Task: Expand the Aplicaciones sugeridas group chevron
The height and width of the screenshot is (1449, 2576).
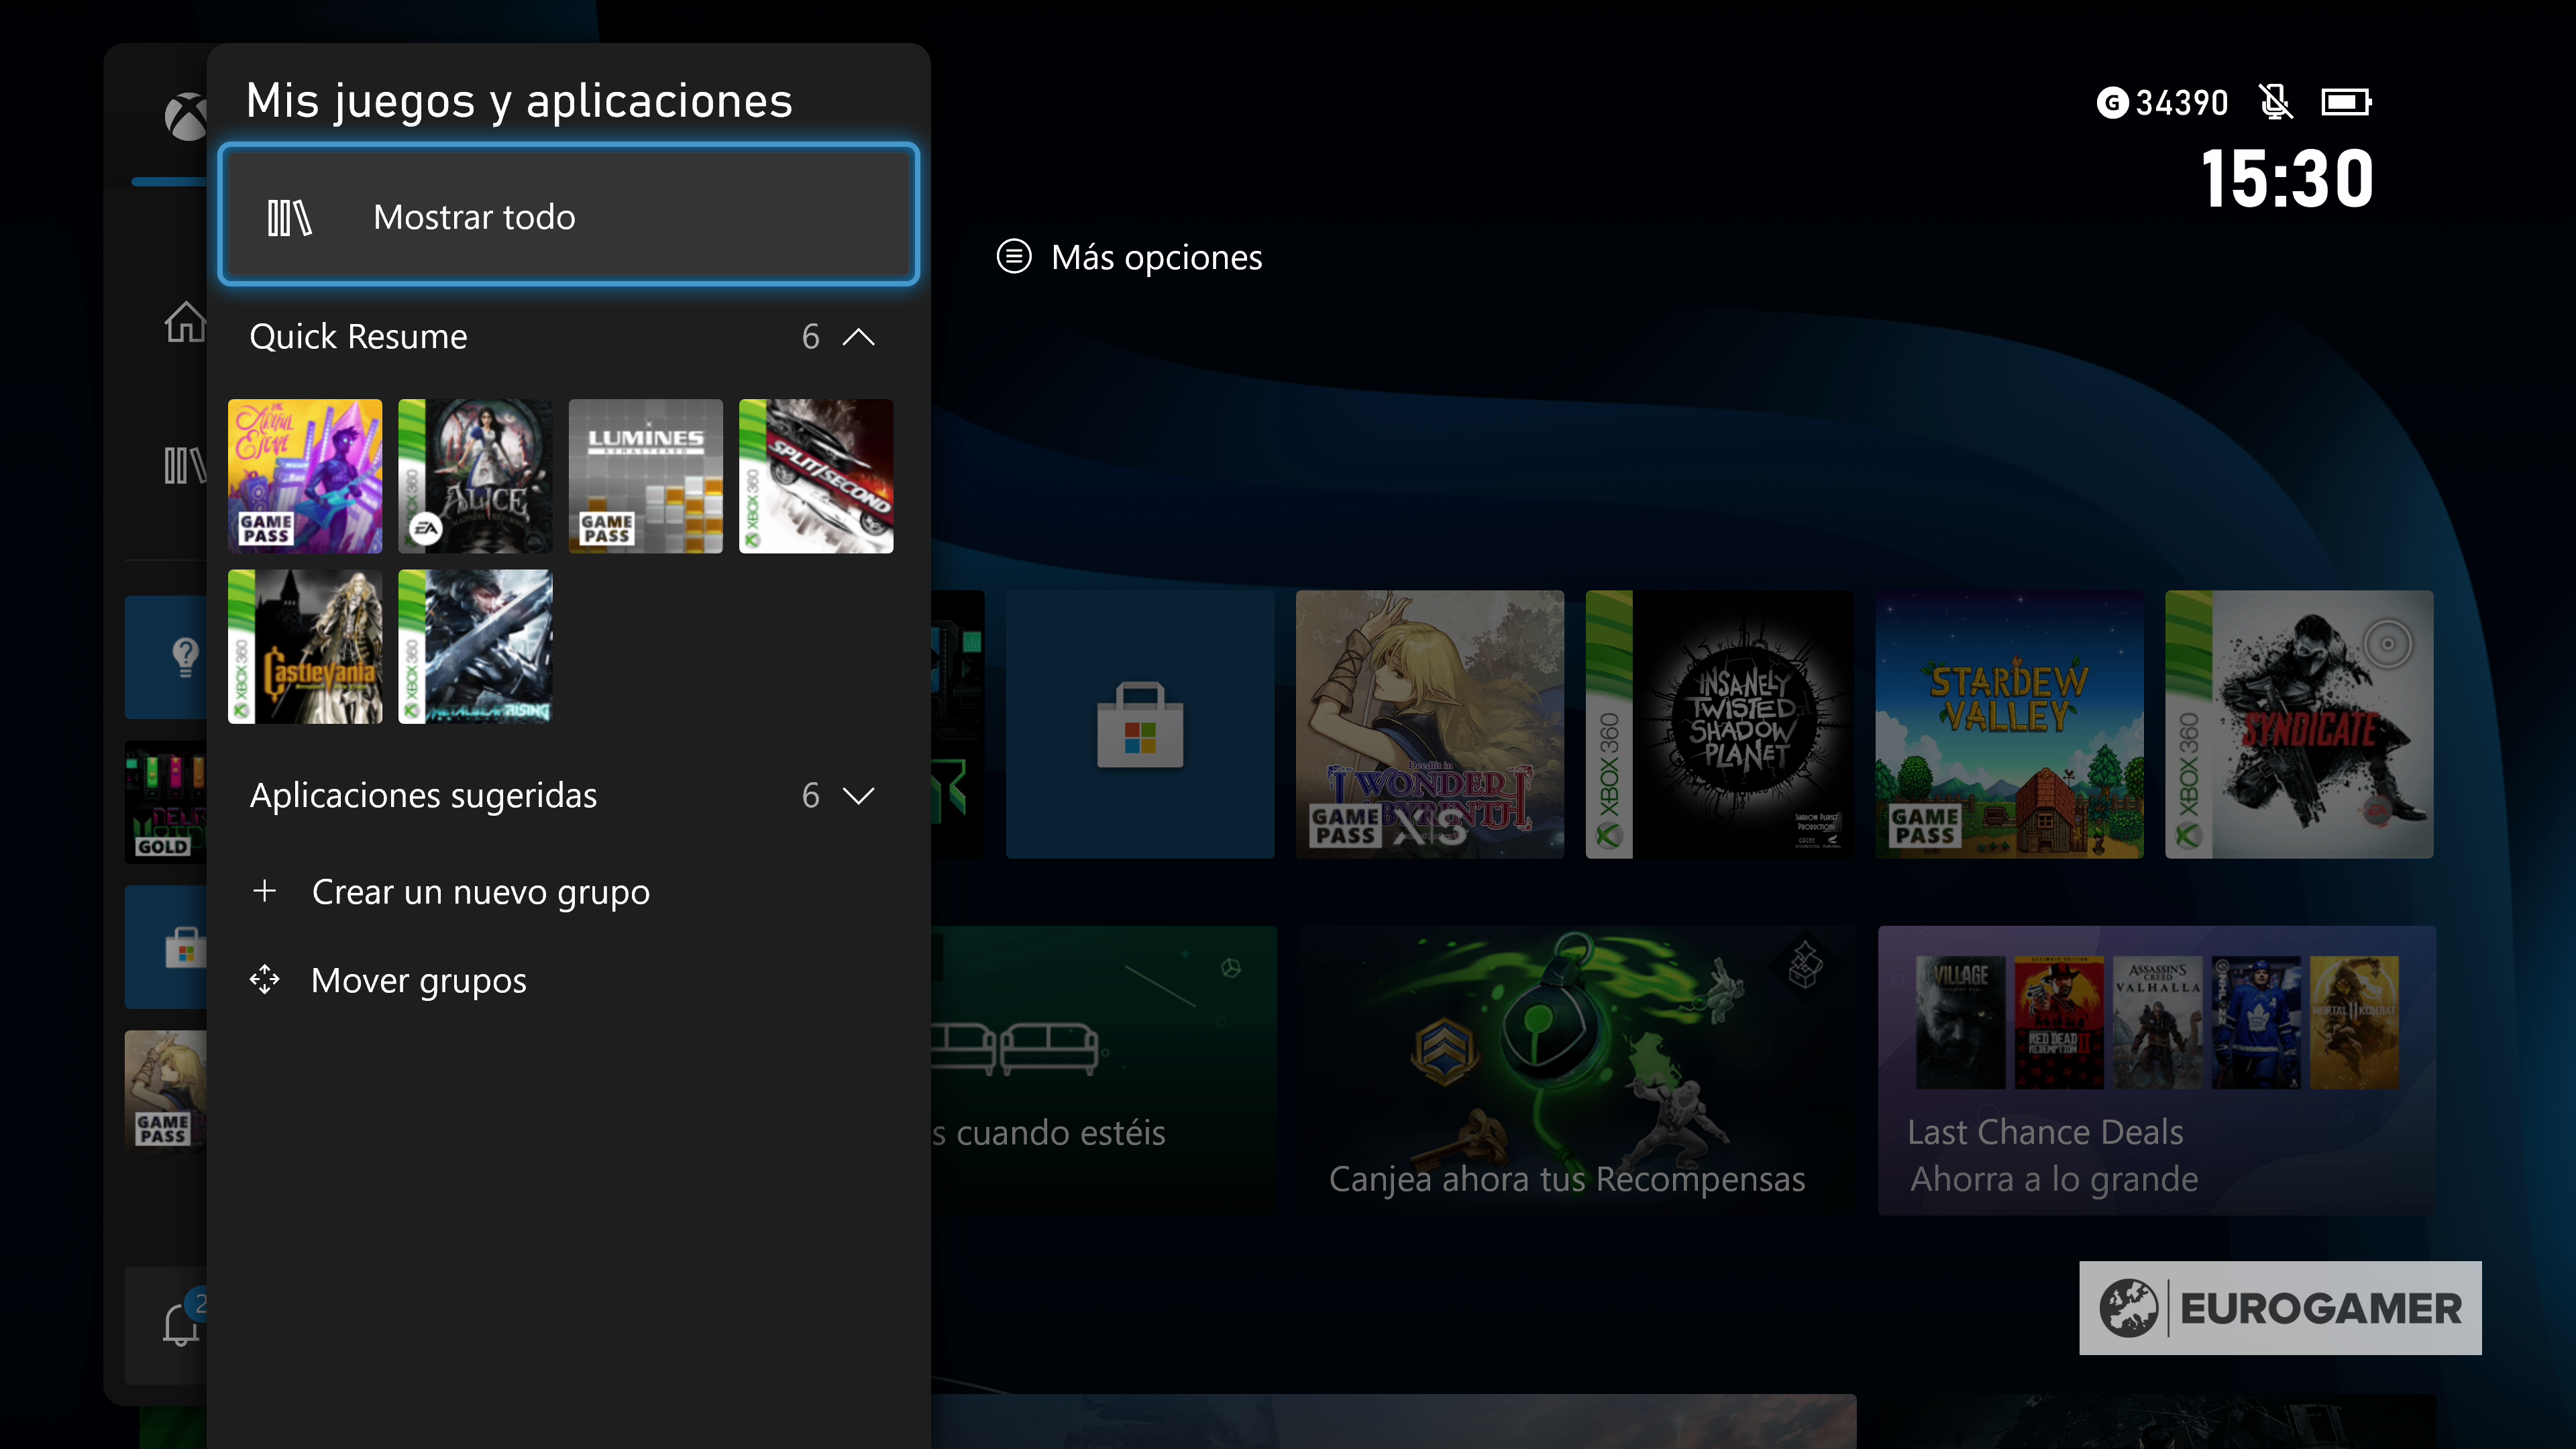Action: coord(858,796)
